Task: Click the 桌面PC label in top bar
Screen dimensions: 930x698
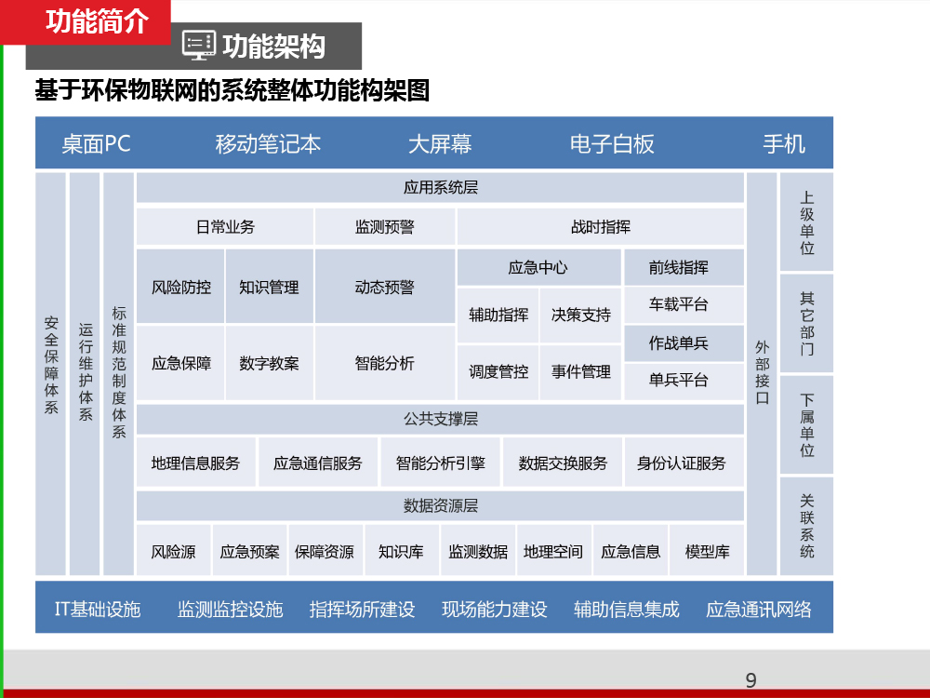Action: (x=96, y=144)
